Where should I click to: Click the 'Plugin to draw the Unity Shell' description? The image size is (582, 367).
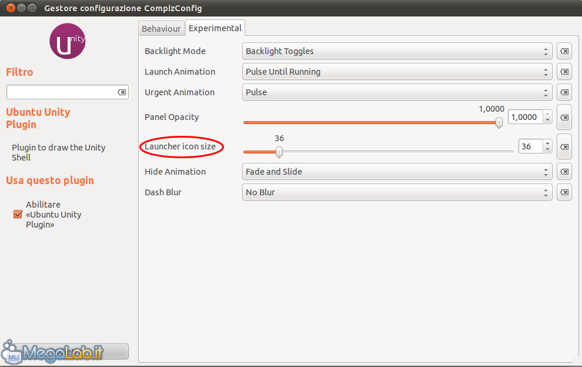[59, 152]
